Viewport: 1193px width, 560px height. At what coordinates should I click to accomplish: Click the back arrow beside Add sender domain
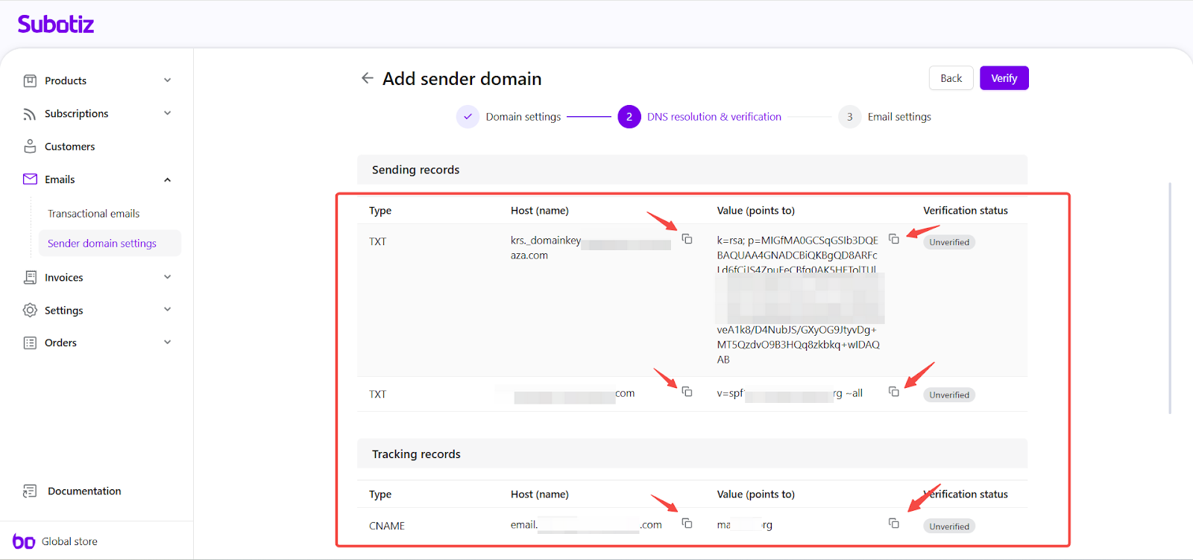coord(367,78)
